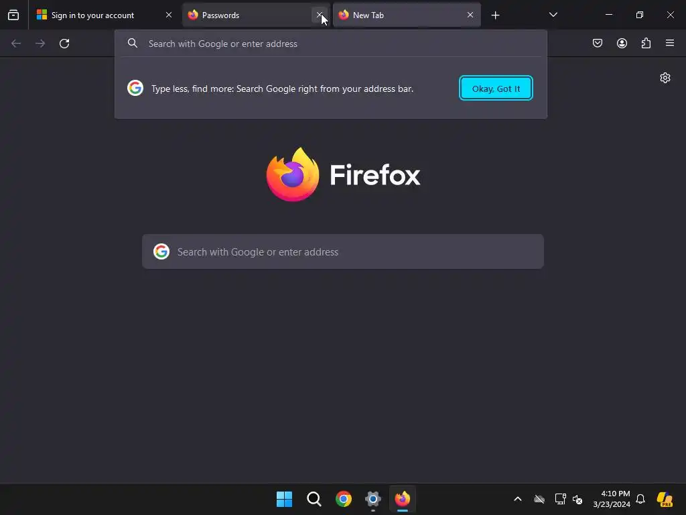Viewport: 686px width, 515px height.
Task: Close the Firefox window
Action: coord(670,15)
